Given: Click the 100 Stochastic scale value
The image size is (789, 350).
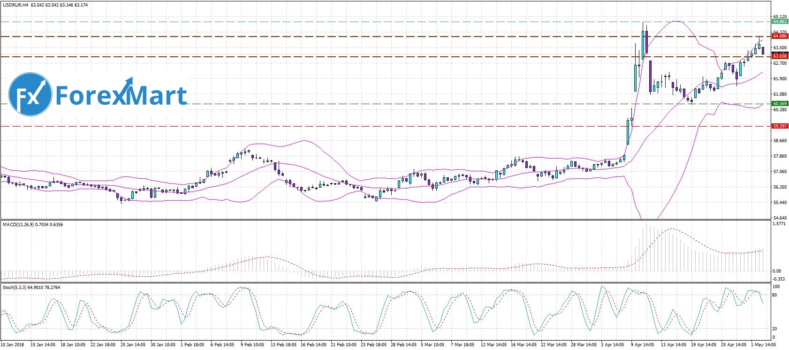Looking at the screenshot, I should (776, 286).
